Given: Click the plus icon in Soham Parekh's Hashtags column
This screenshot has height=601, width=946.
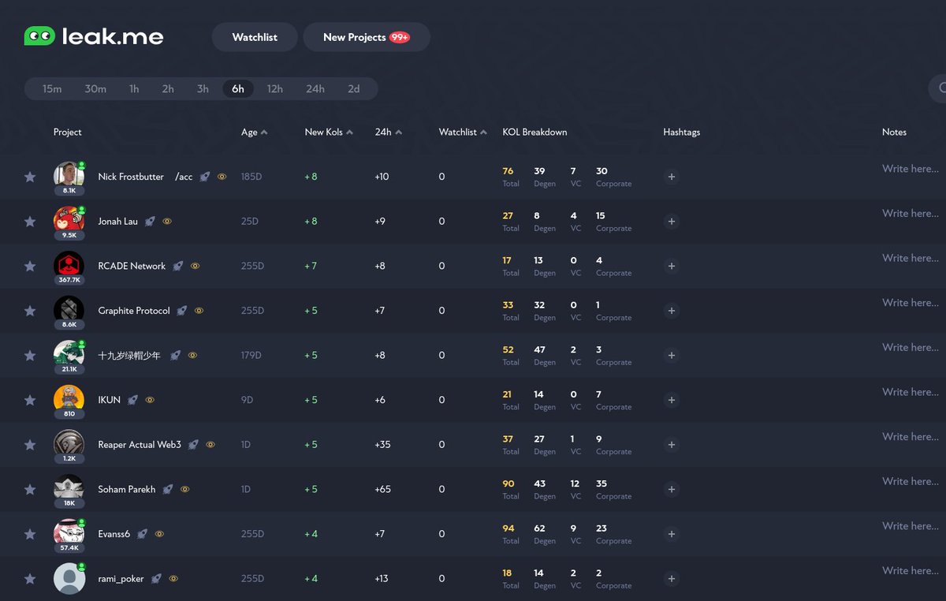Looking at the screenshot, I should pos(672,489).
